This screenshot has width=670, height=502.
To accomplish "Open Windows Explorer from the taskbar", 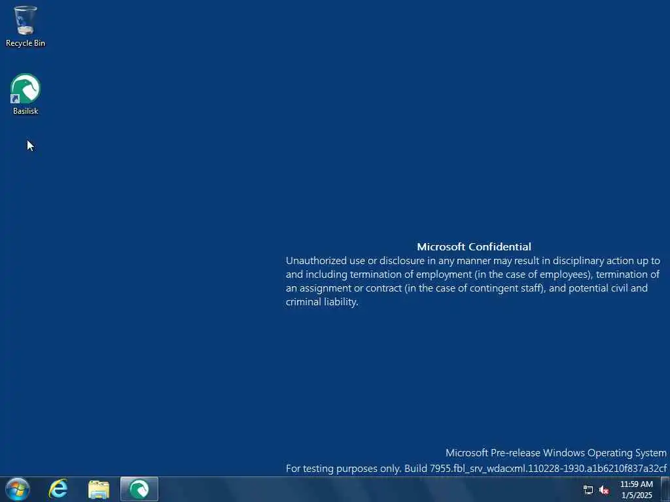I will point(99,489).
